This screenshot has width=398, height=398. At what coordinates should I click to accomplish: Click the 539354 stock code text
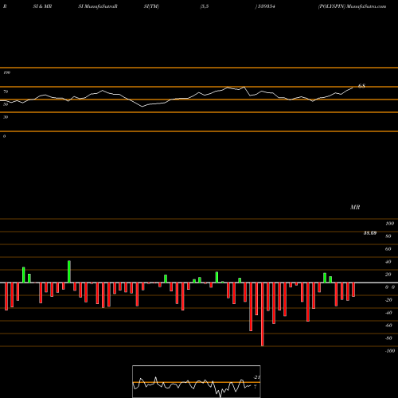pos(267,6)
